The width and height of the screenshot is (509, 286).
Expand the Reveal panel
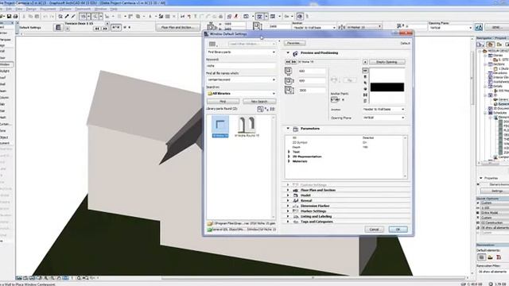point(288,200)
